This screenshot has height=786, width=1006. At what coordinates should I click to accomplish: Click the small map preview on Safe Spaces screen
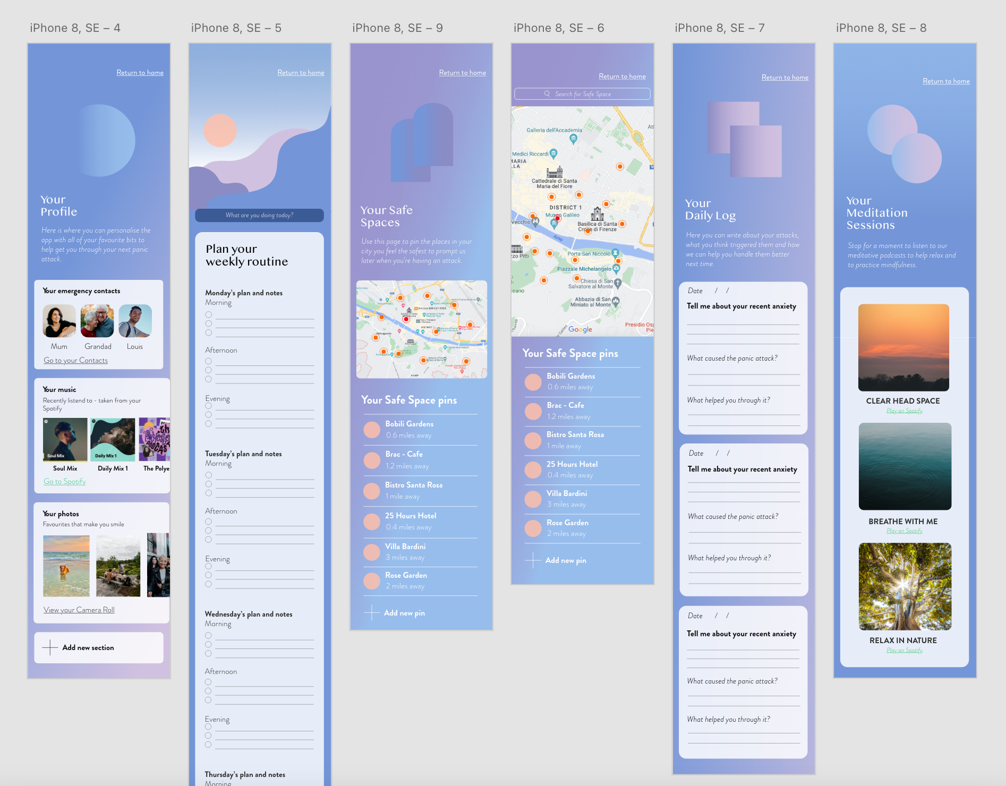click(x=422, y=329)
